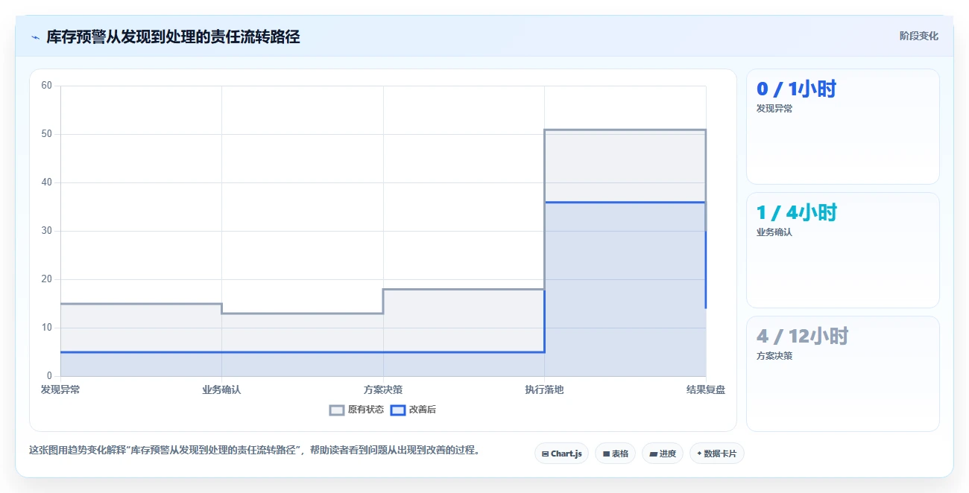Click the icon inside 数据卡片 pill

coord(699,454)
